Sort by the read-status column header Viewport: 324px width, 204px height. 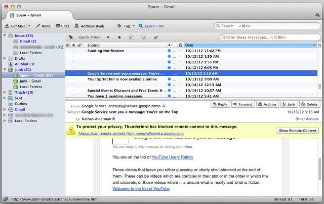coord(170,45)
